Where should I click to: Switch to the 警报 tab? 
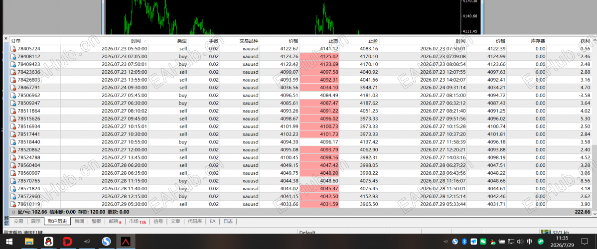tap(96, 221)
